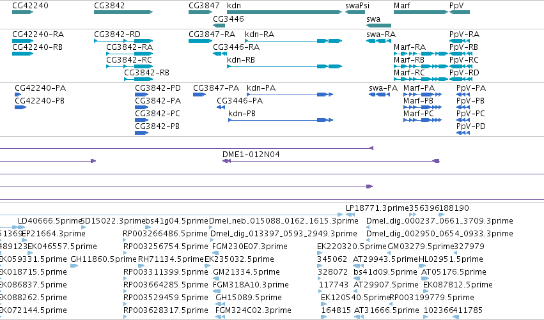Select transcript CG3842-RA
The width and height of the screenshot is (544, 320).
point(129,54)
